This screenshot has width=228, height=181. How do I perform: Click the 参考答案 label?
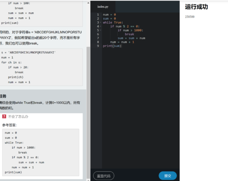tap(10, 125)
